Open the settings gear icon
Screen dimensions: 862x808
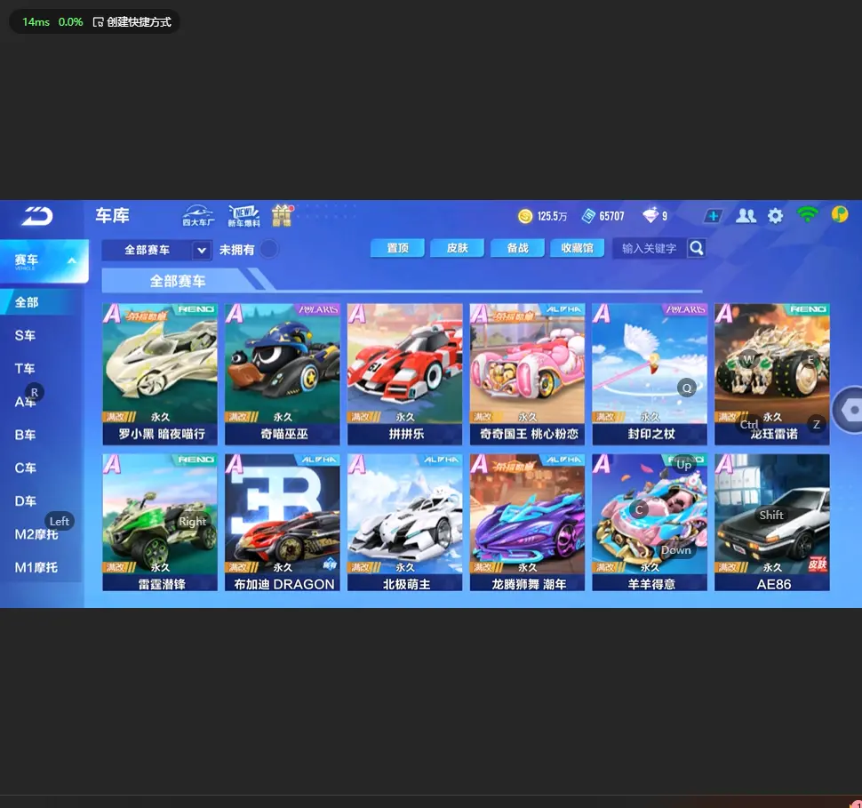(775, 216)
